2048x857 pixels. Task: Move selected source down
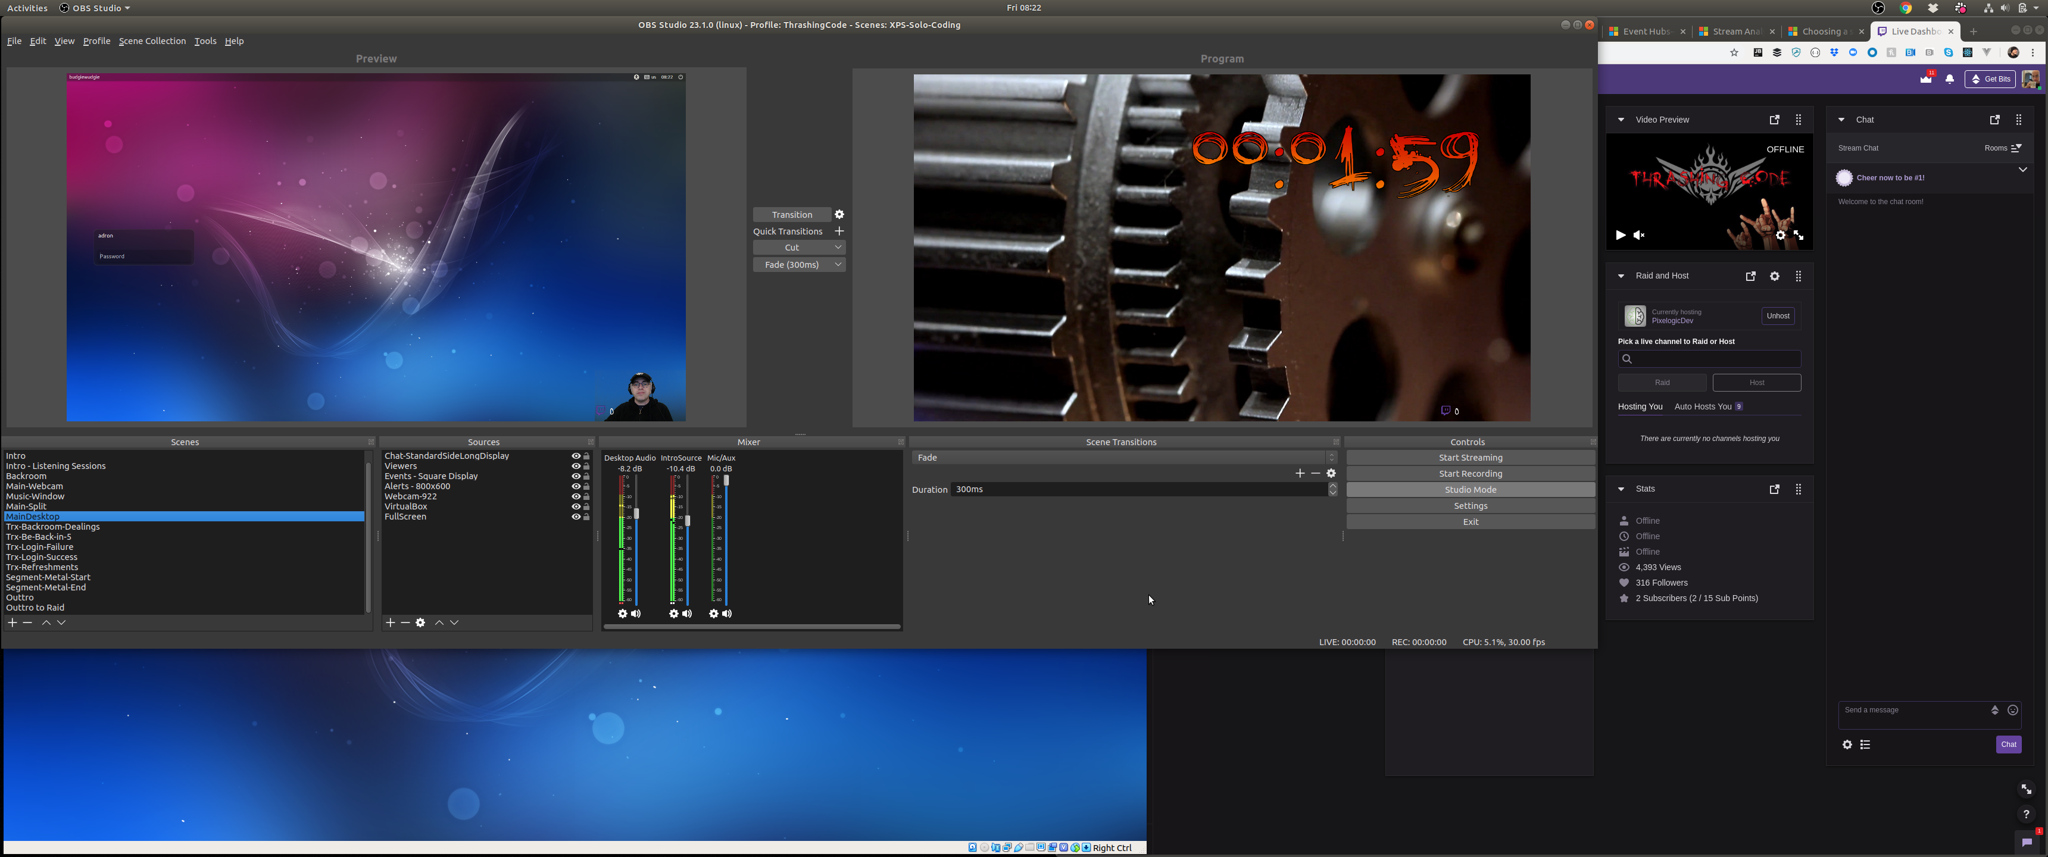(454, 623)
